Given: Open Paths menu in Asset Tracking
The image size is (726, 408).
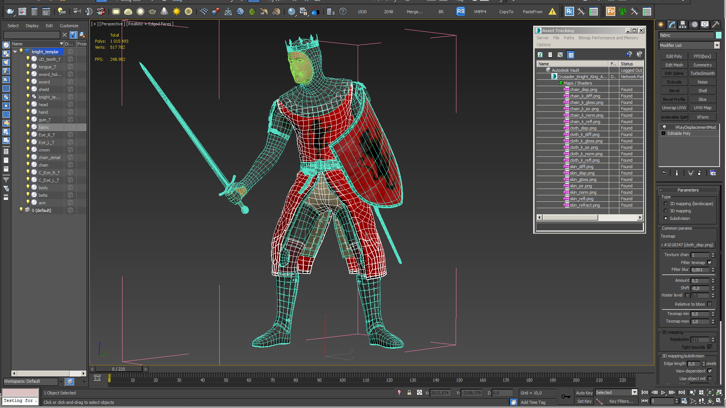Looking at the screenshot, I should (569, 38).
